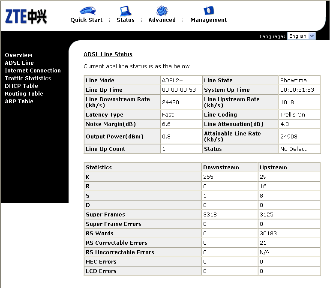Click the Line Coding label cell

240,115
